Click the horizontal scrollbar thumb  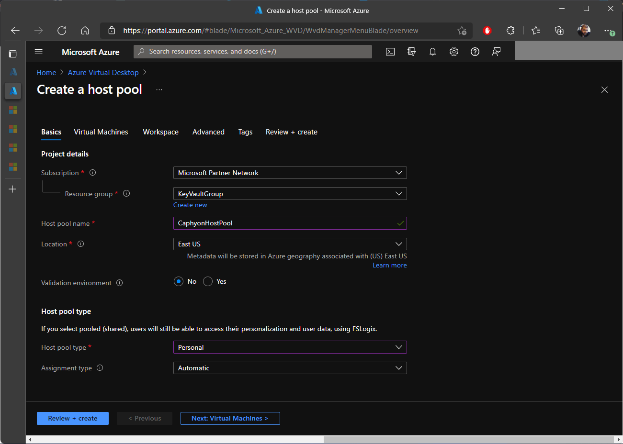point(468,439)
